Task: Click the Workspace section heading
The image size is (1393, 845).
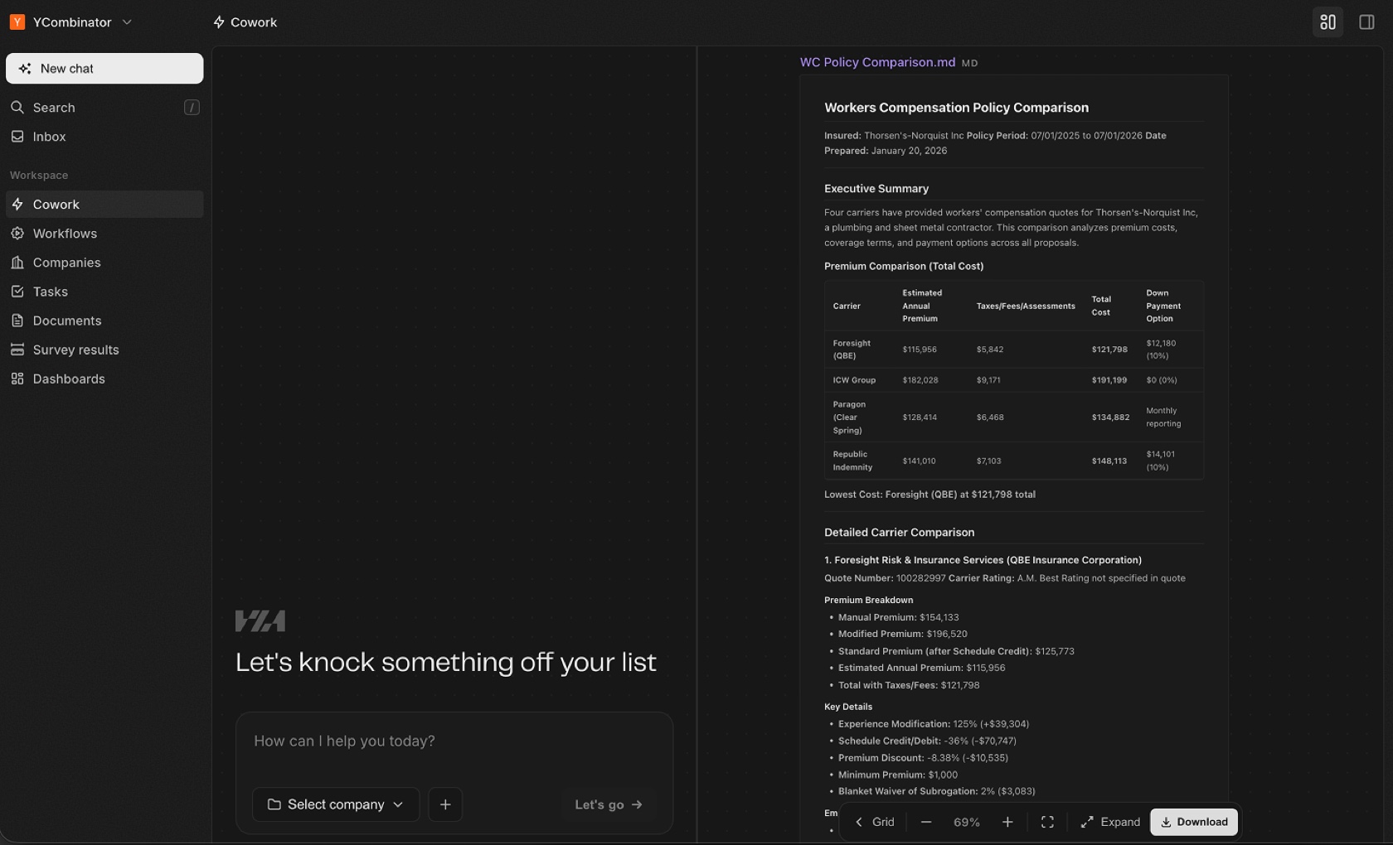Action: pyautogui.click(x=39, y=176)
